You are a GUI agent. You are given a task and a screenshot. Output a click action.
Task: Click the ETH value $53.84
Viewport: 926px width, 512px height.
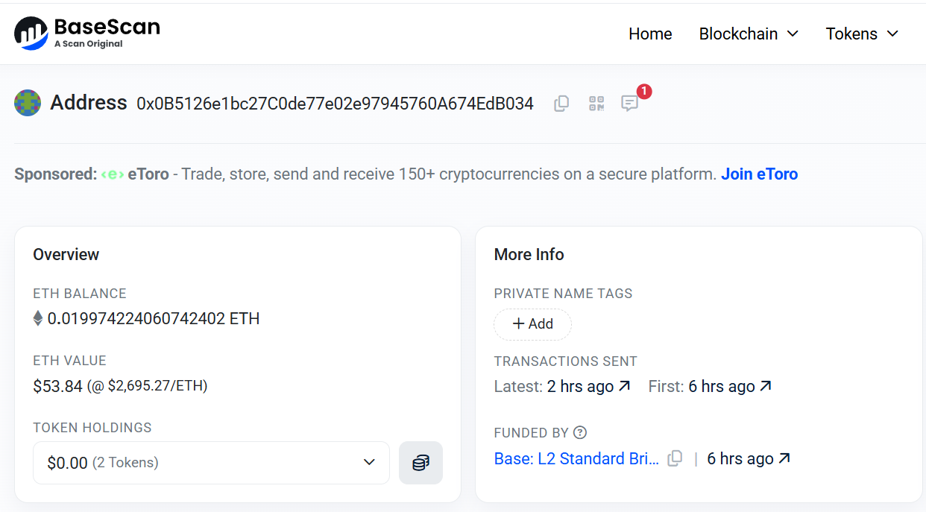click(57, 386)
